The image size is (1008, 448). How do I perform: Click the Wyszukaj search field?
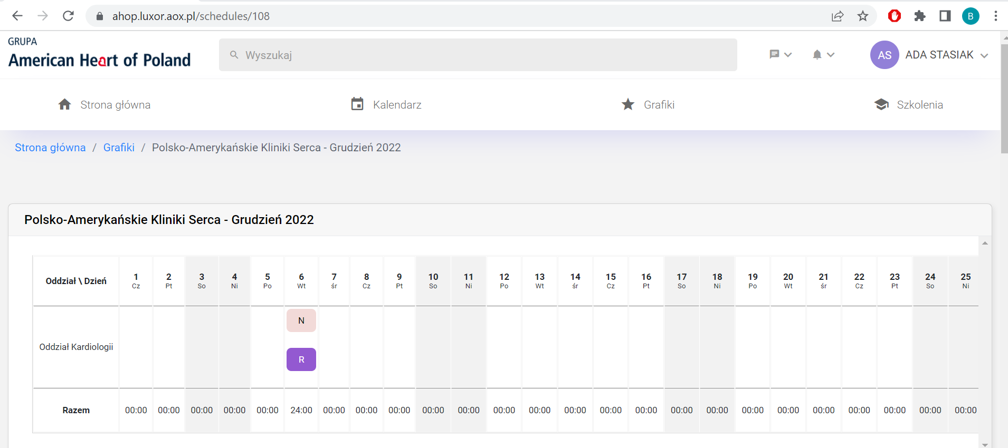point(478,55)
